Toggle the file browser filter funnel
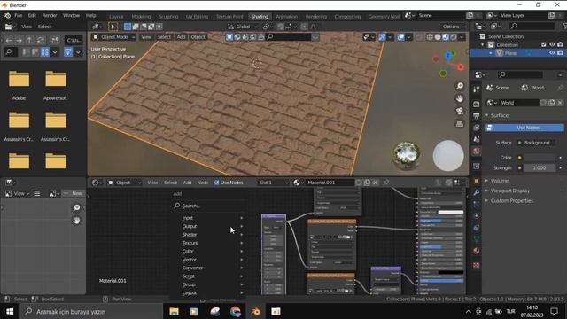This screenshot has width=567, height=319. tap(68, 52)
